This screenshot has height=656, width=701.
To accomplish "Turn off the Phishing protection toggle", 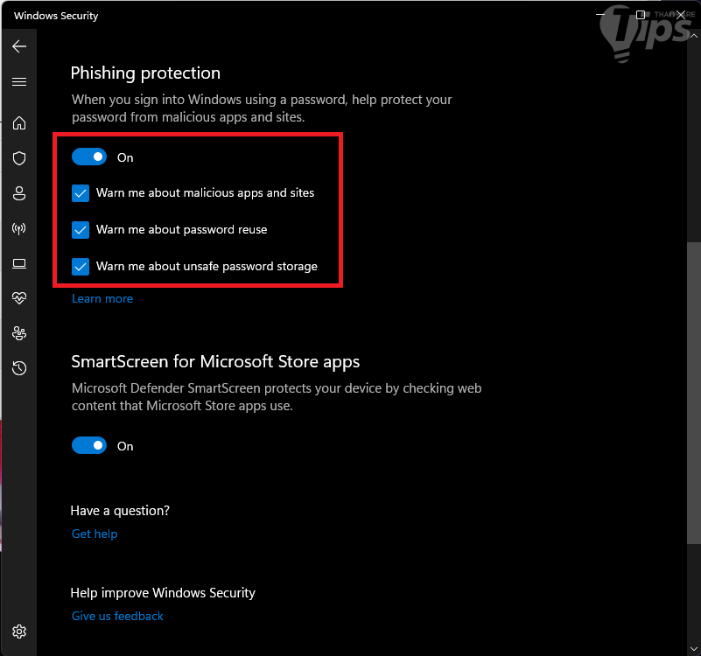I will [x=88, y=157].
